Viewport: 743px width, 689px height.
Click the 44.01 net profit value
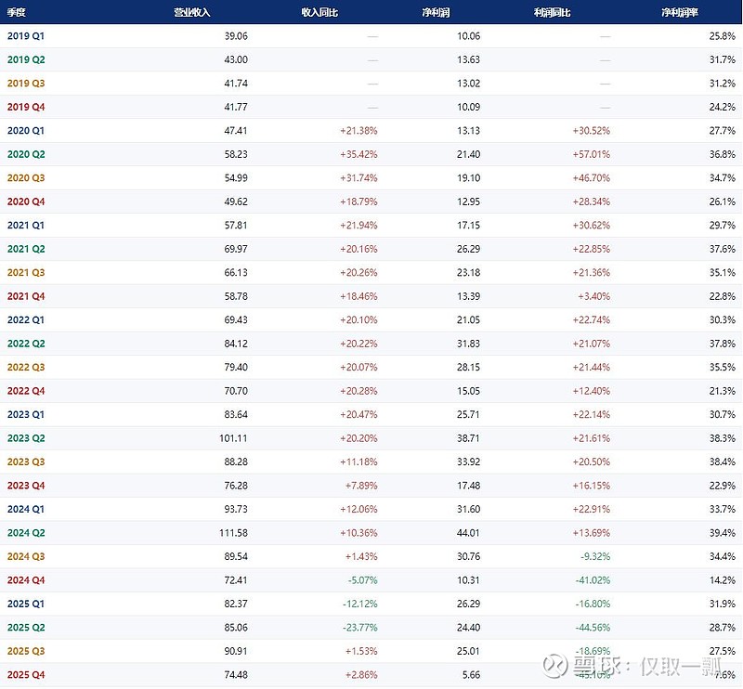tap(465, 533)
